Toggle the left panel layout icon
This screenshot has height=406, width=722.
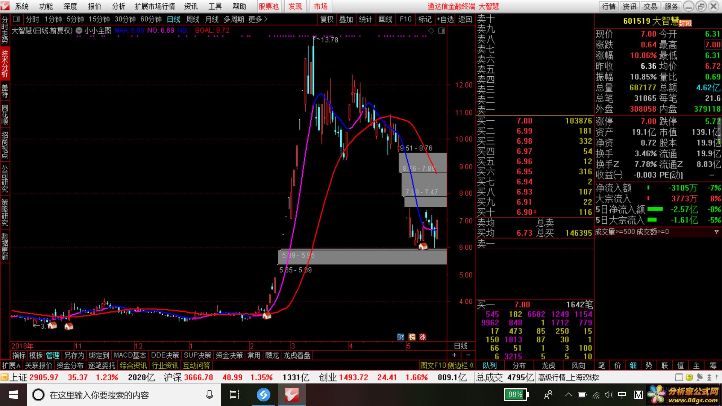[16, 19]
